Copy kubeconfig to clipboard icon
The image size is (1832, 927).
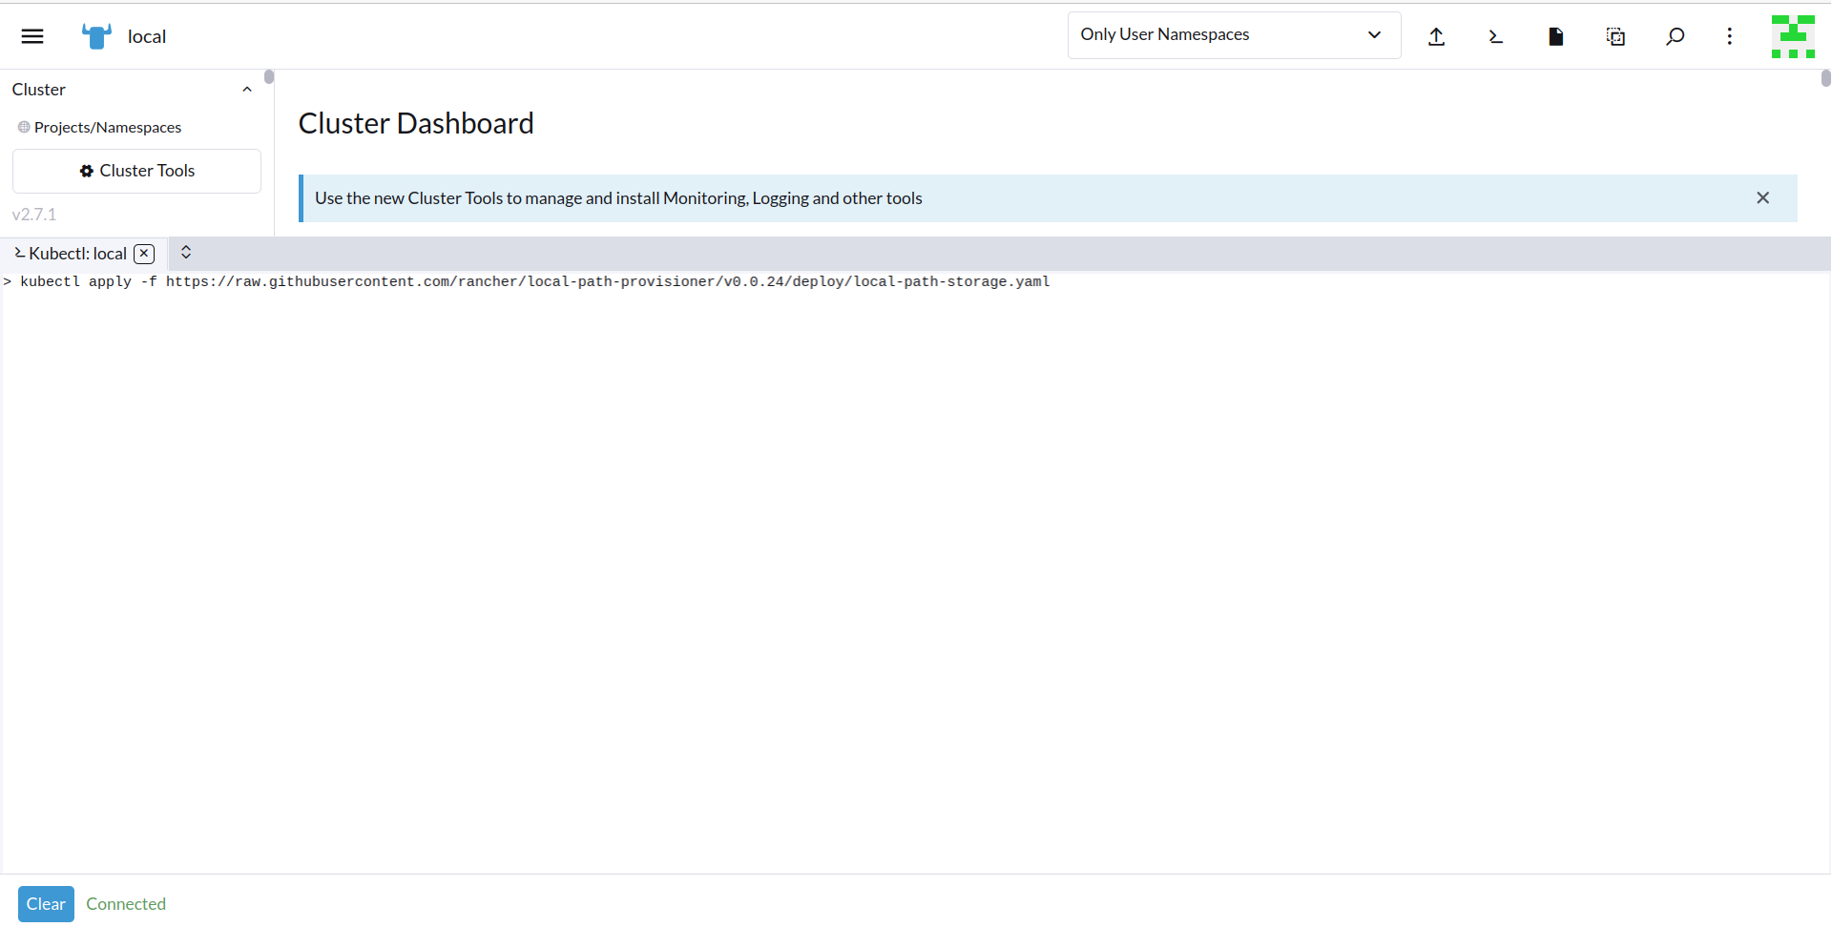pyautogui.click(x=1614, y=35)
